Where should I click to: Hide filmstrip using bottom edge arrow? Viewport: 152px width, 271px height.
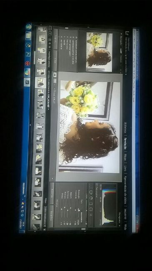click(30, 125)
